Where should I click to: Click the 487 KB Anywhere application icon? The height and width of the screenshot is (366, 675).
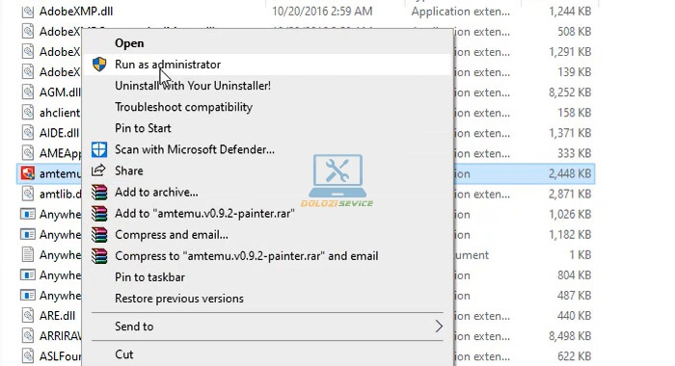tap(28, 296)
